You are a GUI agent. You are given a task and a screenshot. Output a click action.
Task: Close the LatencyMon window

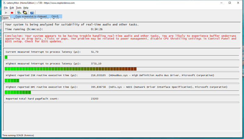click(238, 3)
